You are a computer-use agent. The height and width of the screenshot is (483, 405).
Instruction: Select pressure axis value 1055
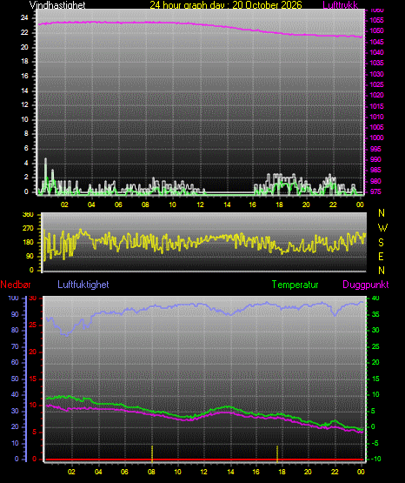click(x=376, y=20)
